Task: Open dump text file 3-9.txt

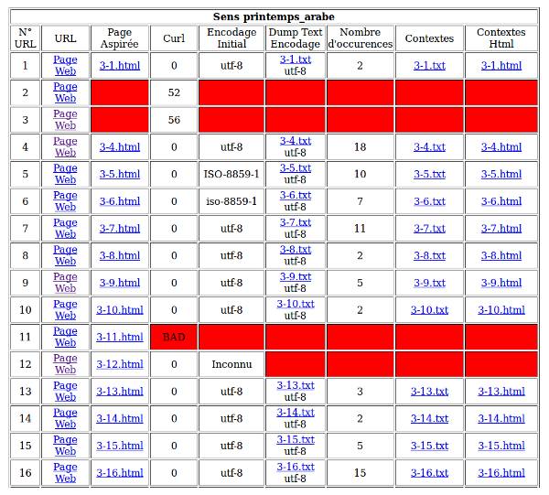Action: pyautogui.click(x=296, y=276)
